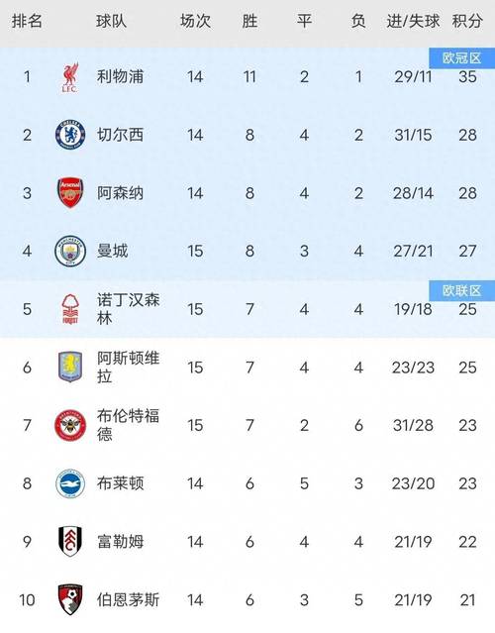This screenshot has height=633, width=495.
Task: Select the Brentford bee crest
Action: click(70, 425)
